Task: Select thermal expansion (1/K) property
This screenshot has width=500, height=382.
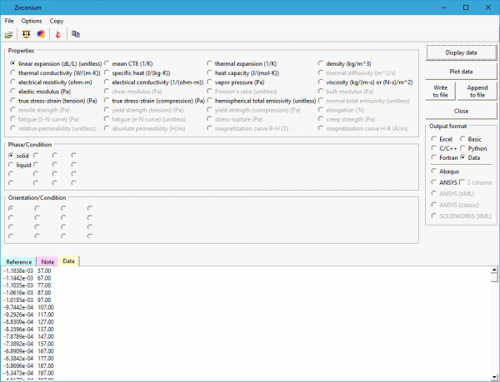Action: pos(242,63)
